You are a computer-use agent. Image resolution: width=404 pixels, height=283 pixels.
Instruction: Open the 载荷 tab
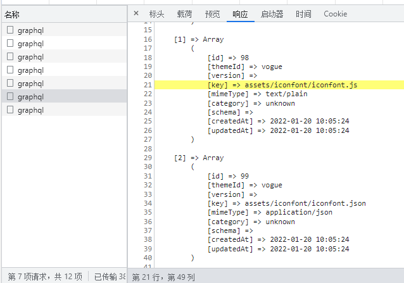(184, 14)
